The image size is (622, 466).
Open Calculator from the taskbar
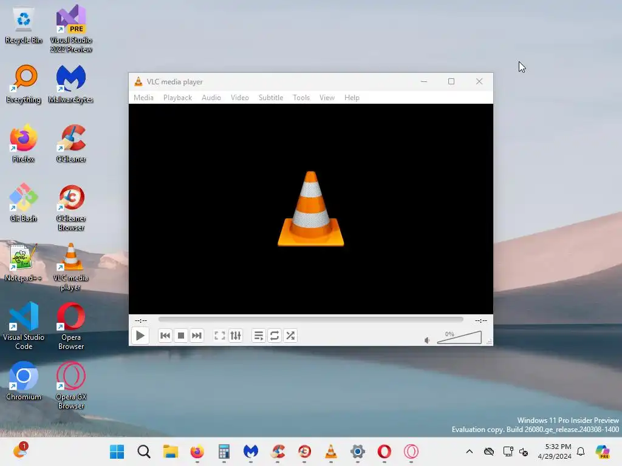pos(224,451)
